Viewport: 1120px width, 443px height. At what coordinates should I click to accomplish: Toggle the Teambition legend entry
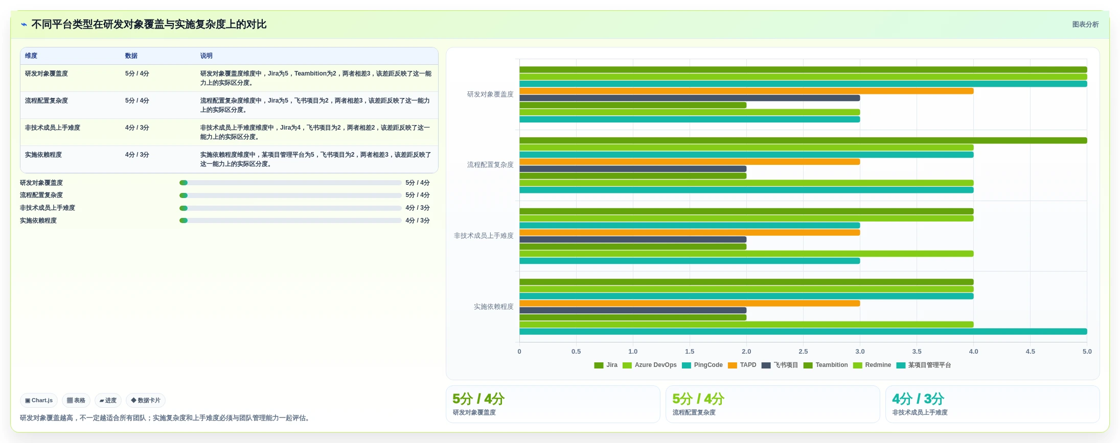[826, 365]
